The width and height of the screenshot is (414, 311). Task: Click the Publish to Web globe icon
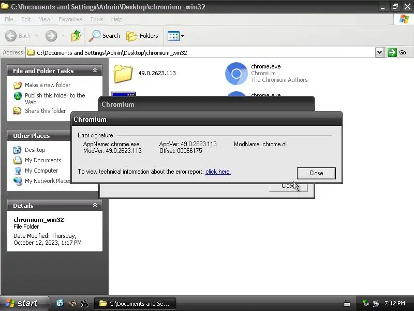(x=18, y=96)
